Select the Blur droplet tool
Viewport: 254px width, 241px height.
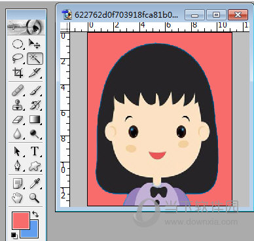(18, 134)
